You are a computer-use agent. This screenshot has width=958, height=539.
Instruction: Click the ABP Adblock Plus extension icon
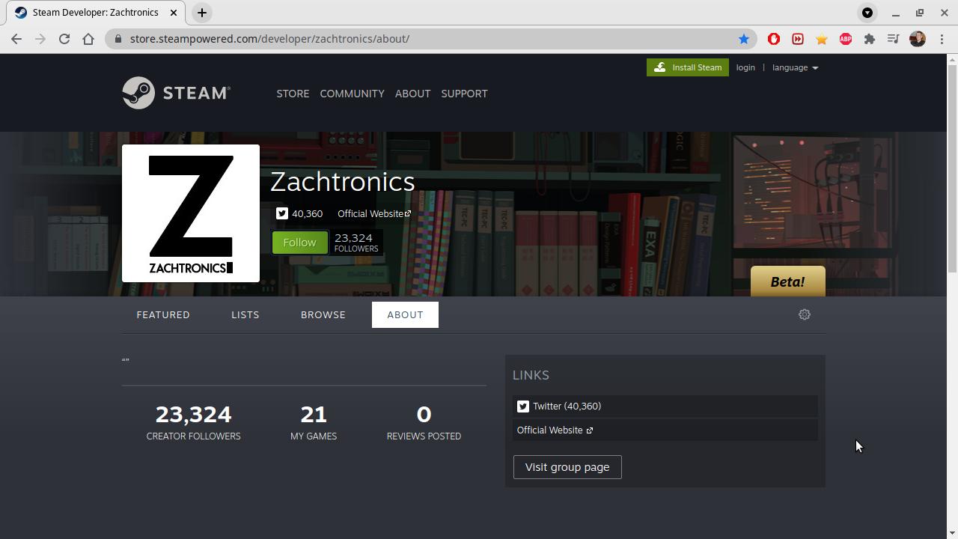[x=846, y=39]
